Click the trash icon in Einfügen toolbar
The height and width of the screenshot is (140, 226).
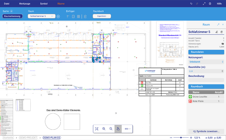85,16
